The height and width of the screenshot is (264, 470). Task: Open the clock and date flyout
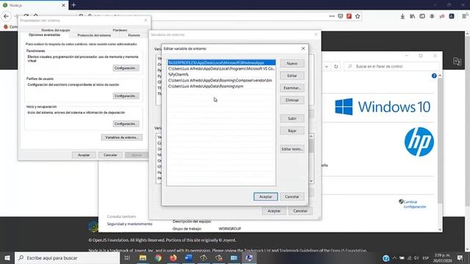pyautogui.click(x=442, y=257)
